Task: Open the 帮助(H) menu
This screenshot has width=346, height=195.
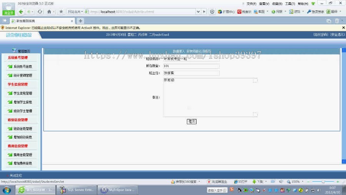Action: click(303, 4)
